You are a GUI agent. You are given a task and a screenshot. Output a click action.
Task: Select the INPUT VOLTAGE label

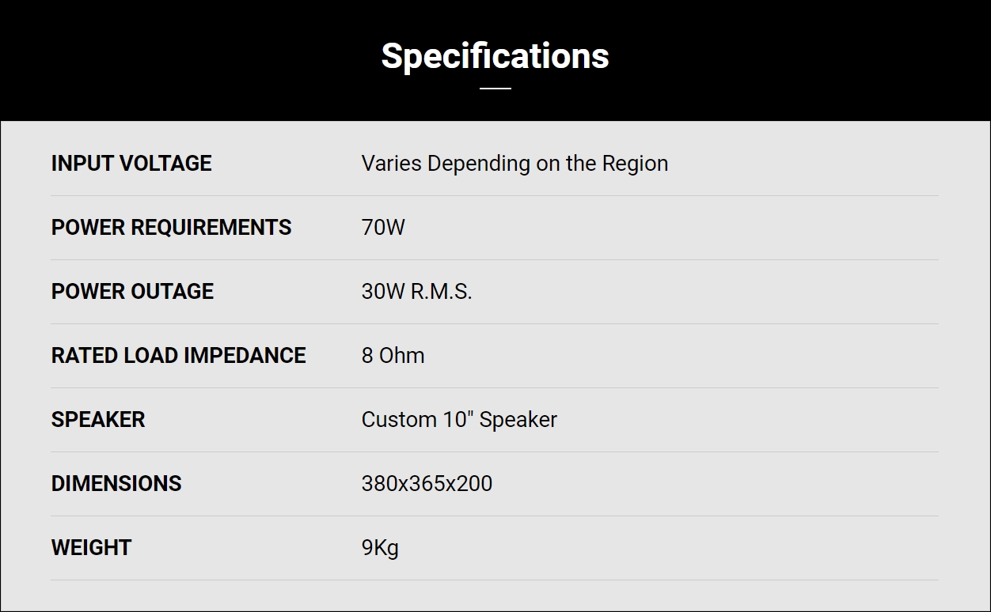[x=131, y=164]
